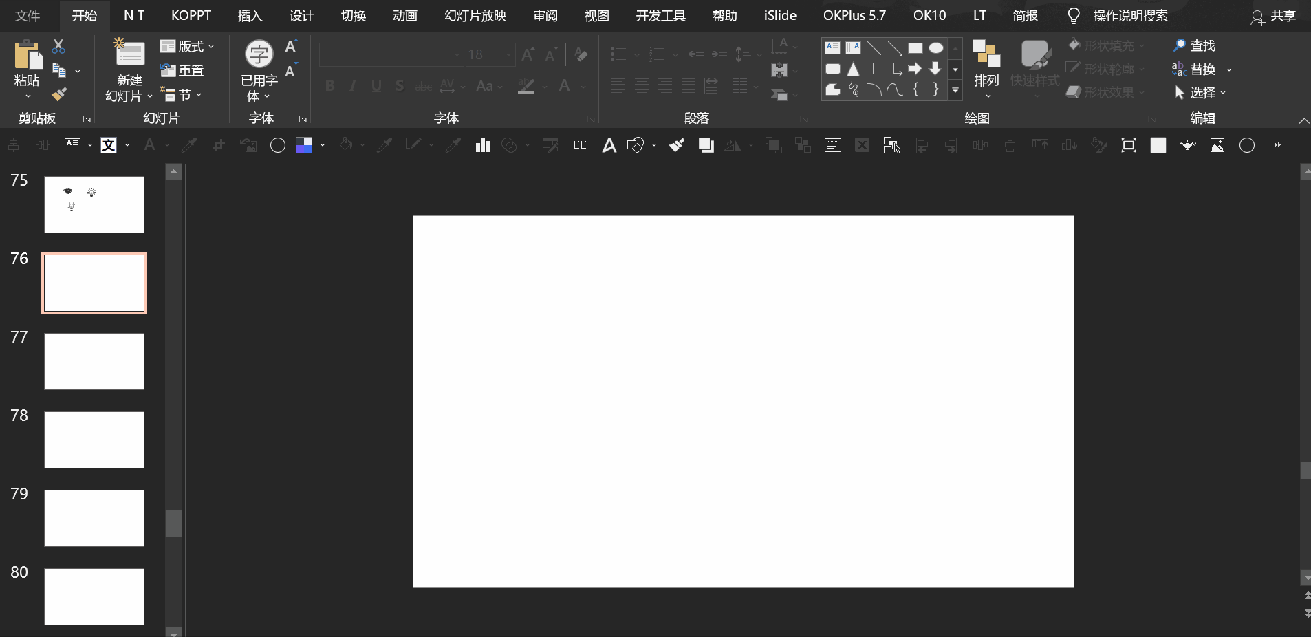This screenshot has width=1311, height=637.
Task: Click the Share (共享) button
Action: [1273, 16]
